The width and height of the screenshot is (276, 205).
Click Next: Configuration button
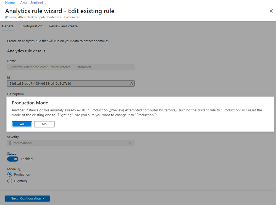[x=27, y=198]
